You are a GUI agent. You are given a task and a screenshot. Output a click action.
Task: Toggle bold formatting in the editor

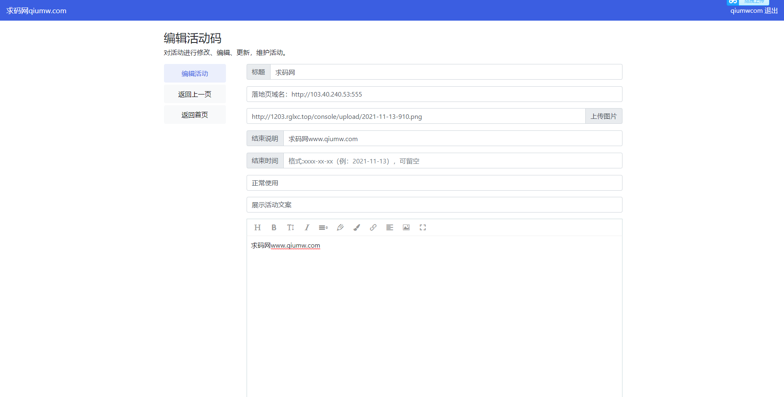pyautogui.click(x=274, y=227)
